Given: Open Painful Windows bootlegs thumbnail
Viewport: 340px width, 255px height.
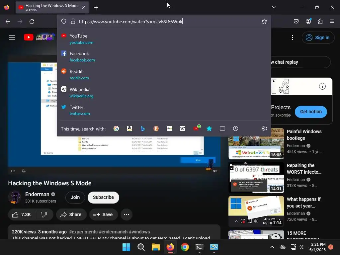Looking at the screenshot, I should [256, 144].
